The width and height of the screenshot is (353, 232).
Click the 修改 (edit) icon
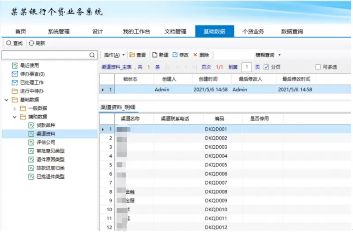pos(175,55)
